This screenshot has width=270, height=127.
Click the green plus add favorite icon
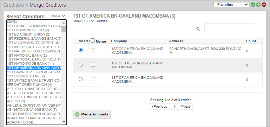(258, 5)
